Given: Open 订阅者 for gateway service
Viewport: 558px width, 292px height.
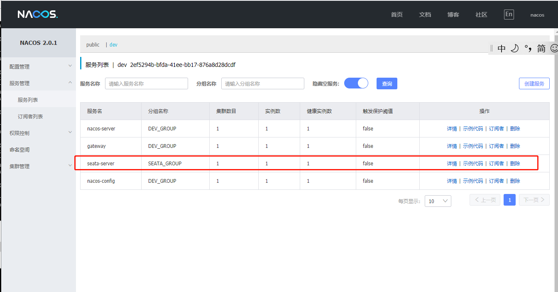Looking at the screenshot, I should click(497, 146).
